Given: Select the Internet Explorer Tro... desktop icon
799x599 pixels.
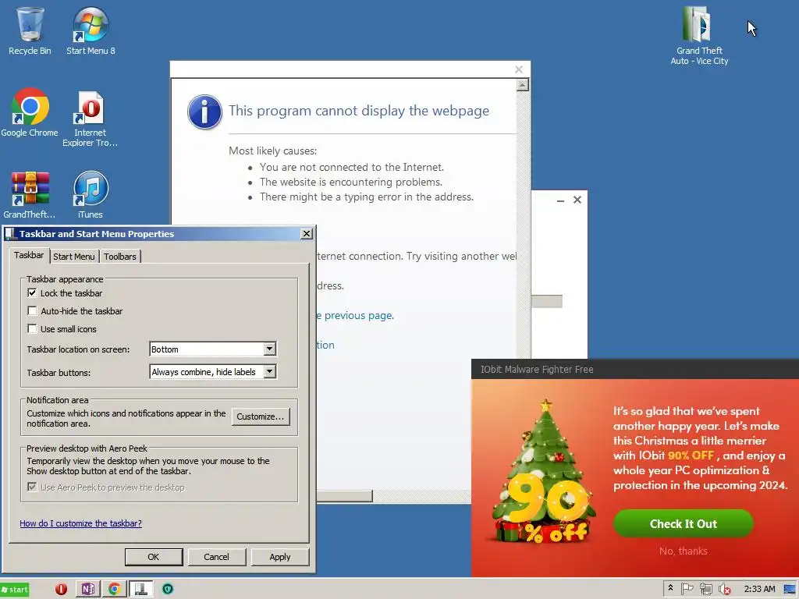Looking at the screenshot, I should click(x=91, y=119).
